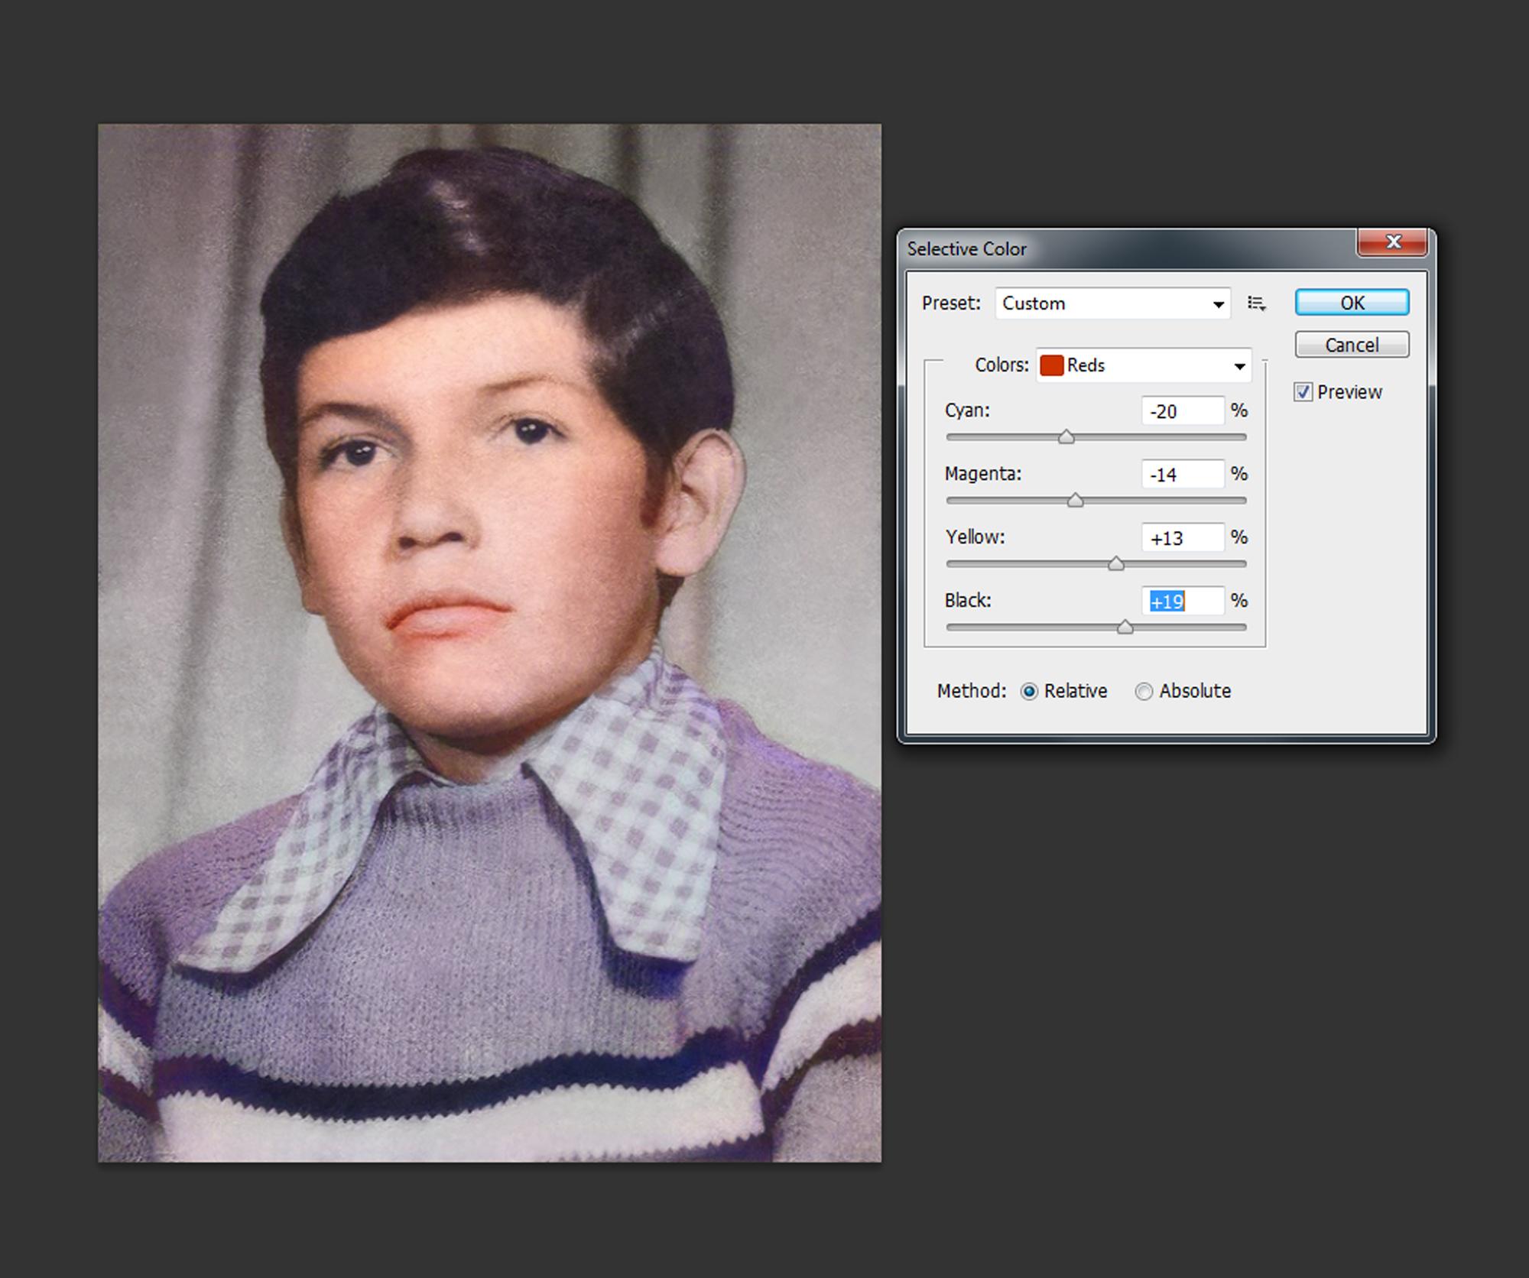The width and height of the screenshot is (1529, 1278).
Task: Click the red Reds color swatch
Action: pyautogui.click(x=1052, y=365)
